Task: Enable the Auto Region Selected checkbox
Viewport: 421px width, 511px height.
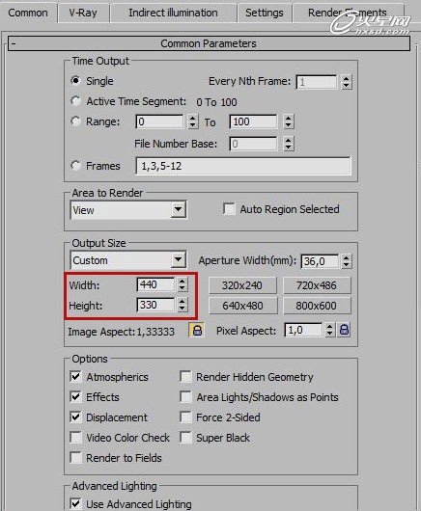Action: 229,209
